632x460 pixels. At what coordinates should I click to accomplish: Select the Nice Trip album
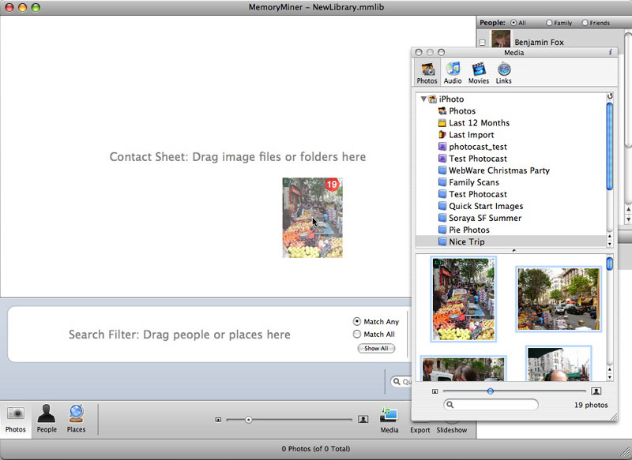point(467,241)
